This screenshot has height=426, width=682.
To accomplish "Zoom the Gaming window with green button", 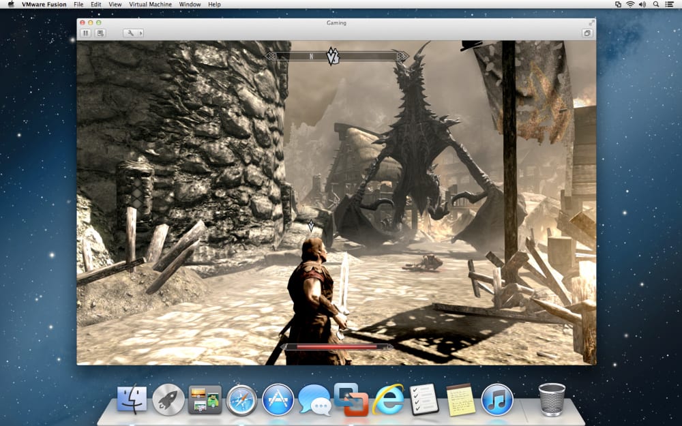I will 99,22.
